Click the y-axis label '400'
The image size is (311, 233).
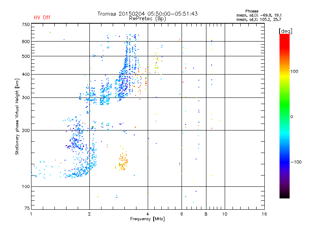pyautogui.click(x=26, y=75)
